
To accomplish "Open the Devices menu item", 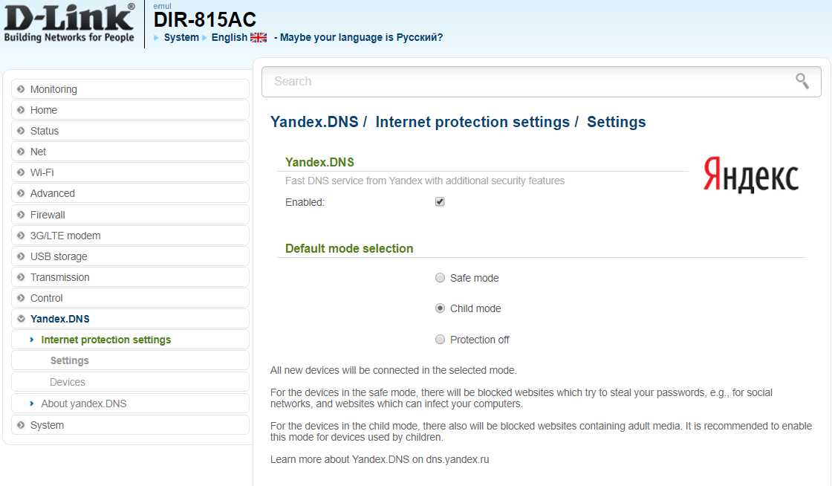I will (68, 382).
